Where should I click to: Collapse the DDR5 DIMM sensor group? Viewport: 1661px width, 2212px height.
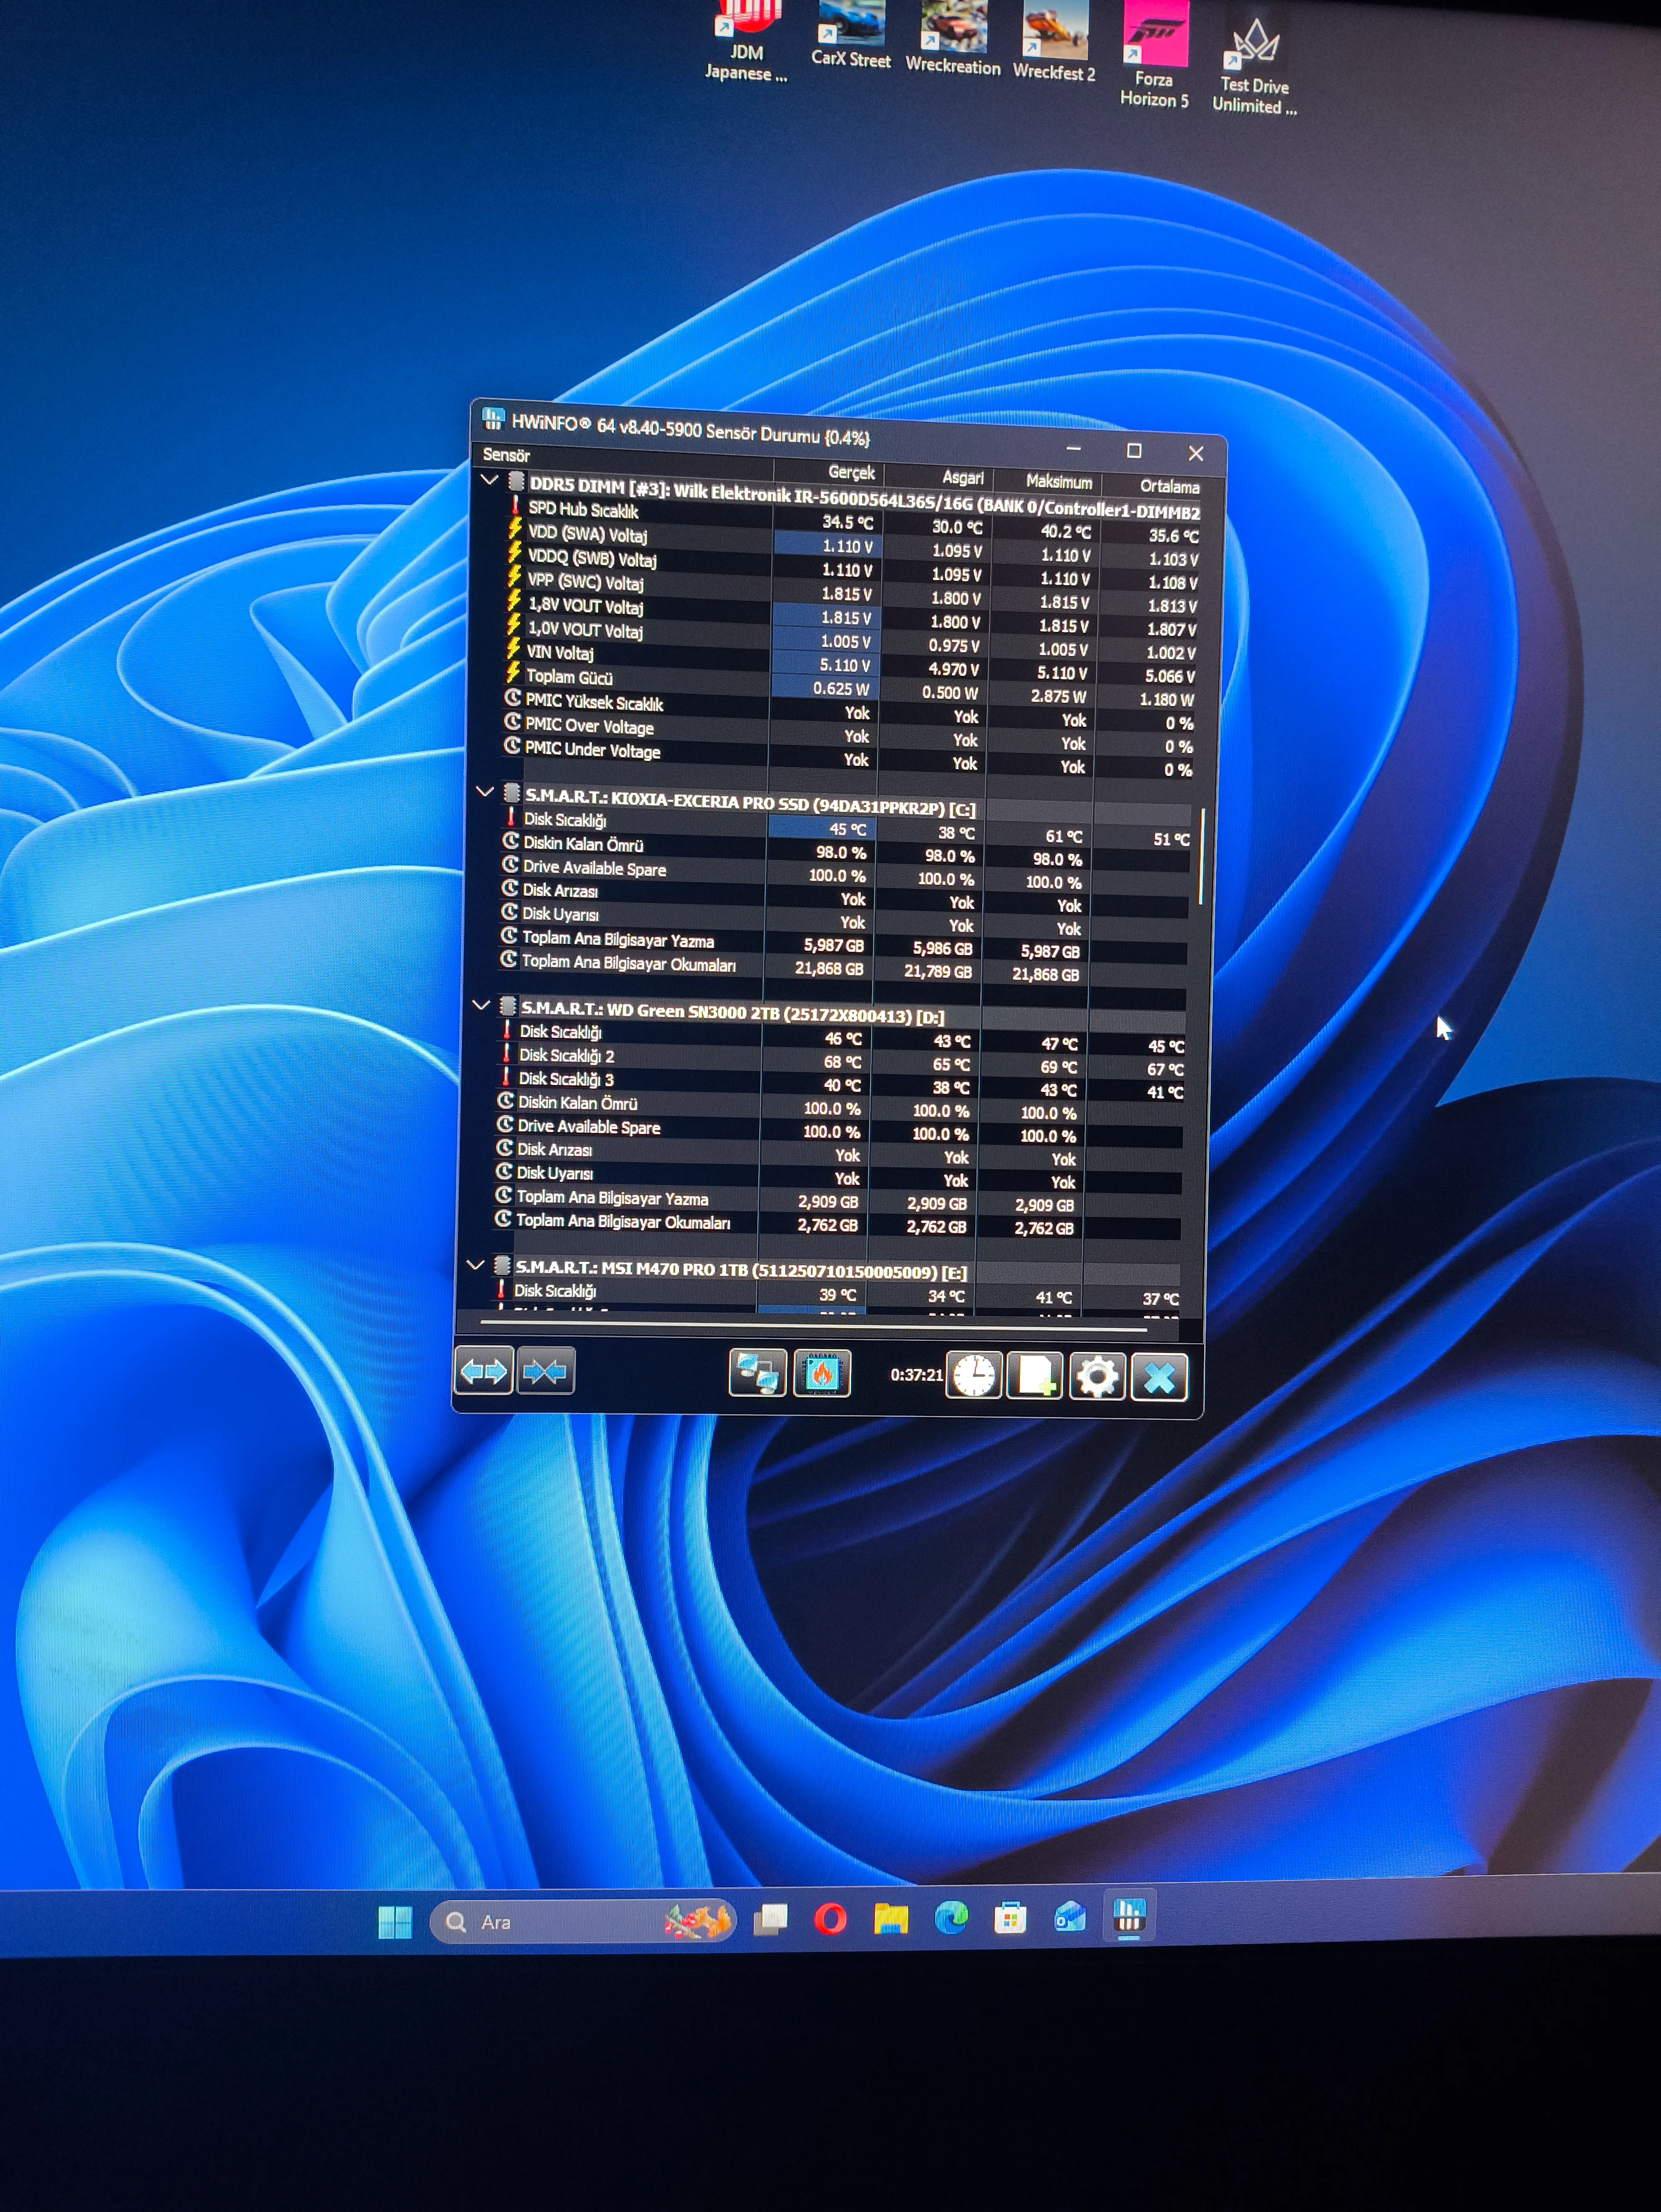490,480
